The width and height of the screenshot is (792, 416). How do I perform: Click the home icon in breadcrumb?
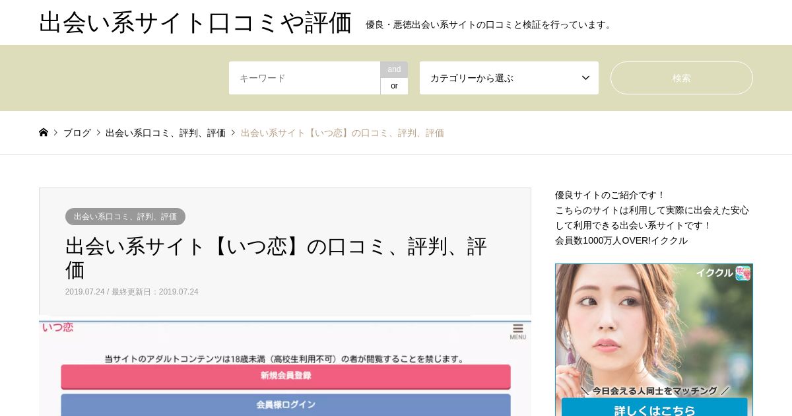[x=44, y=132]
